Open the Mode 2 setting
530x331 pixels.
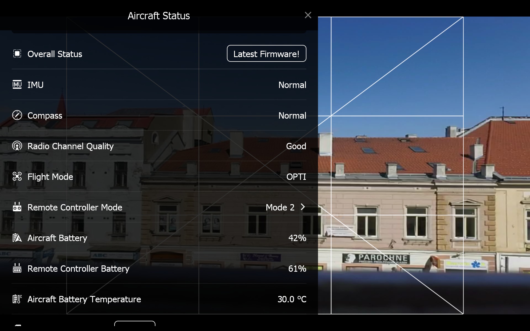coord(280,207)
